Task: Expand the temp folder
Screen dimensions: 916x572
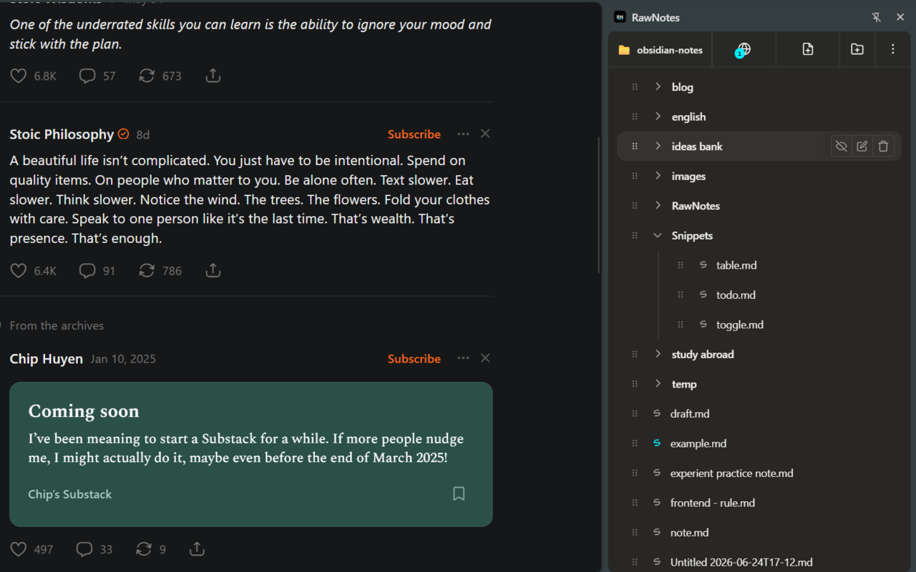Action: click(658, 384)
